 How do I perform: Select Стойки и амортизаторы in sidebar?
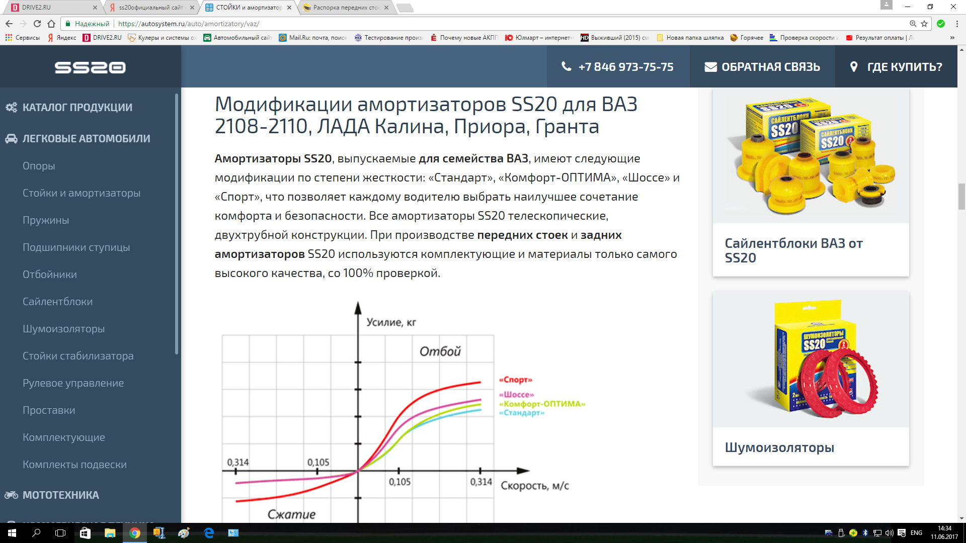click(x=82, y=193)
